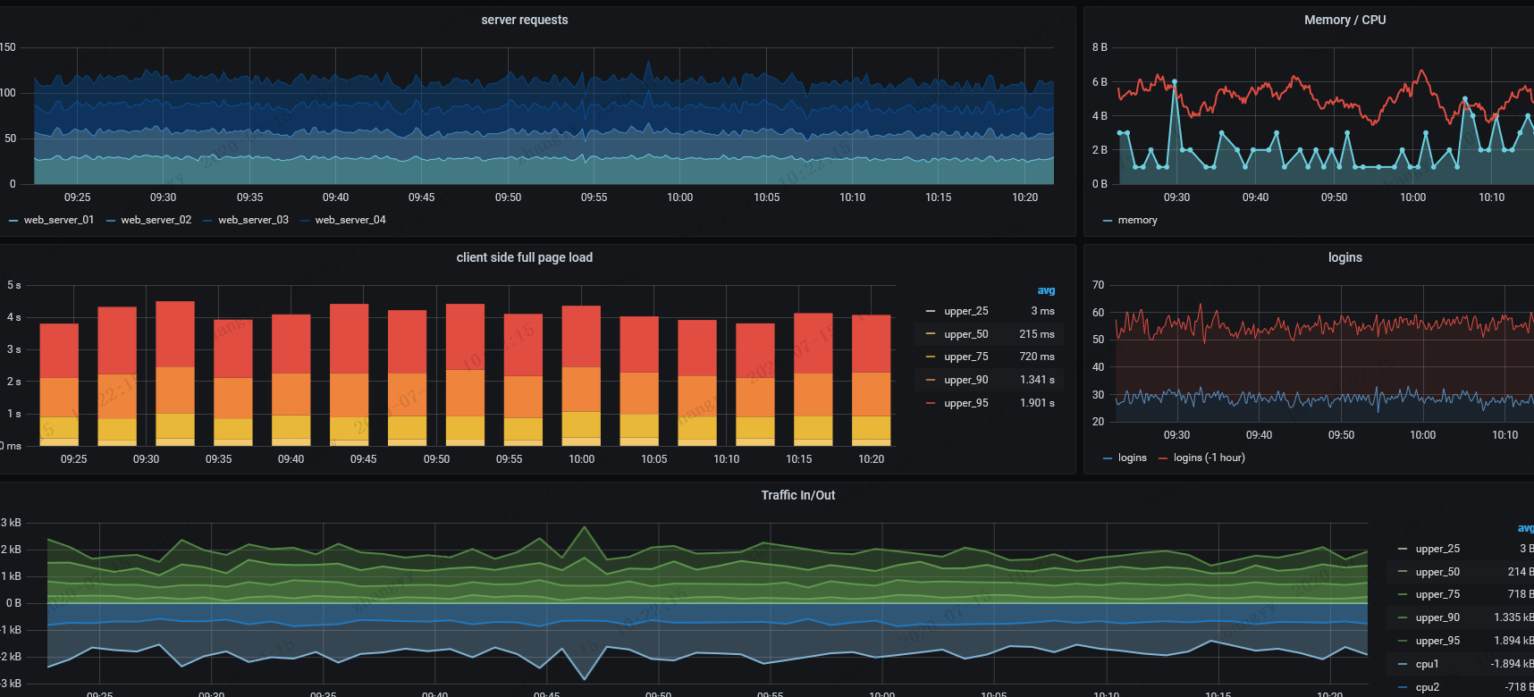This screenshot has width=1534, height=697.
Task: Open the logins panel title menu
Action: tap(1344, 257)
